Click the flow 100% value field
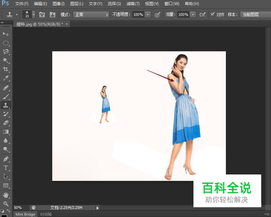This screenshot has height=217, width=271. [183, 15]
